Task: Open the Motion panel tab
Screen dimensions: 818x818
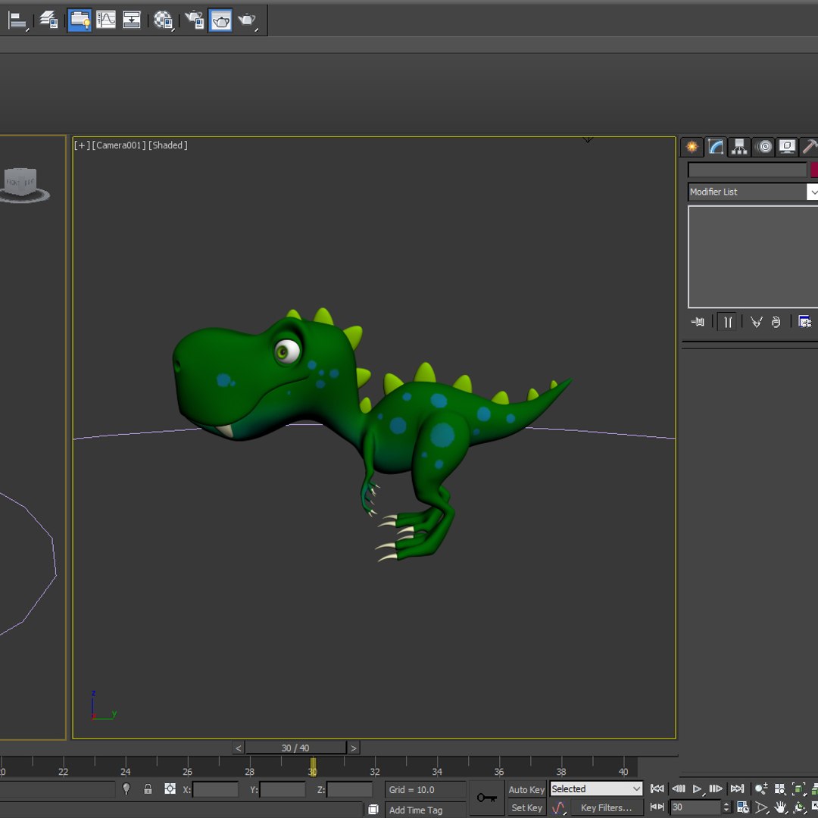Action: (x=763, y=147)
